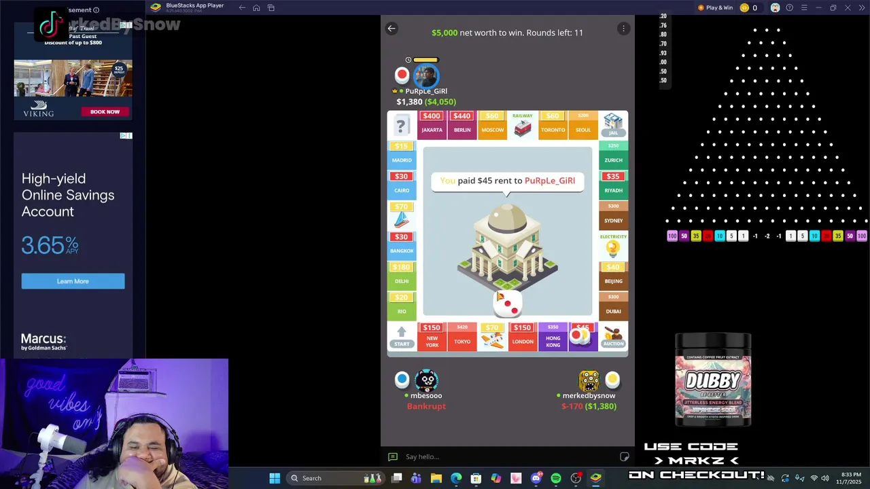
Task: Click the sailboat tile on left side
Action: 402,215
